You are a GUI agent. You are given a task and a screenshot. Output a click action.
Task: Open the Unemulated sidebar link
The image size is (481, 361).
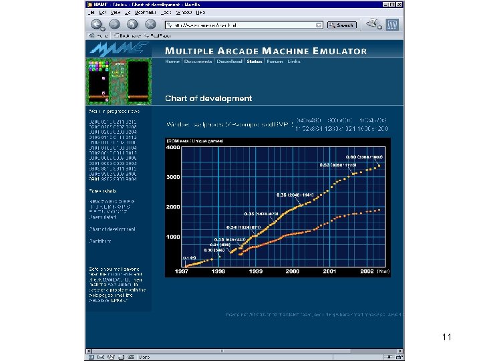[x=103, y=217]
